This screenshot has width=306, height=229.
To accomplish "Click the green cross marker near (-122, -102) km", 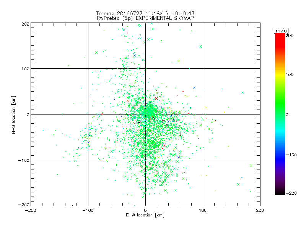I will click(75, 161).
